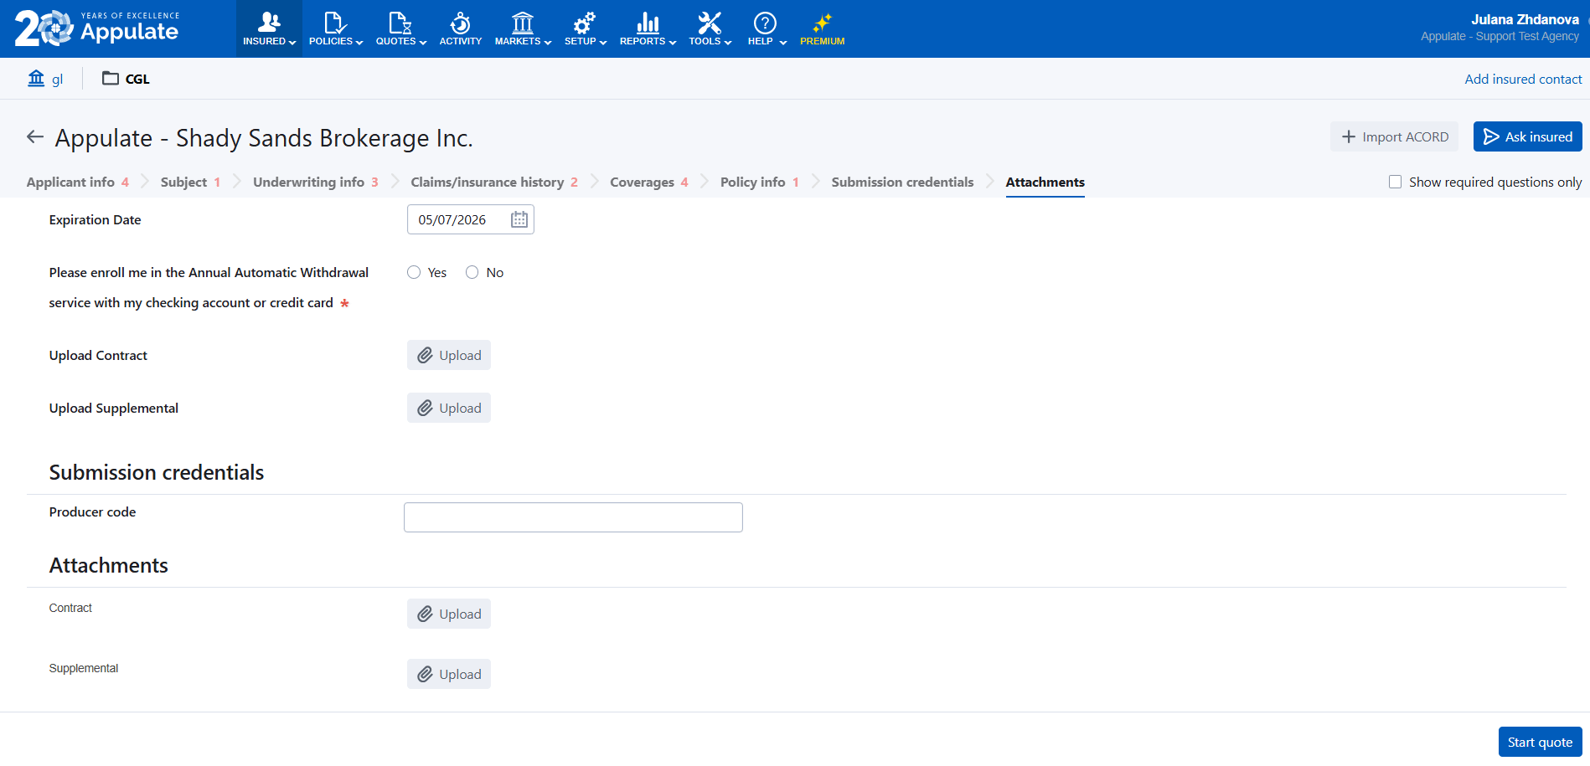The height and width of the screenshot is (766, 1590).
Task: Switch to Coverages tab
Action: 649,182
